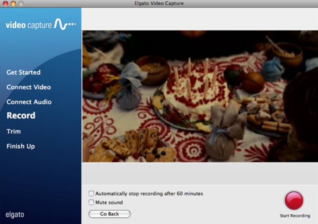Jump to the Trim step
Viewport: 318px width, 224px height.
click(x=13, y=131)
